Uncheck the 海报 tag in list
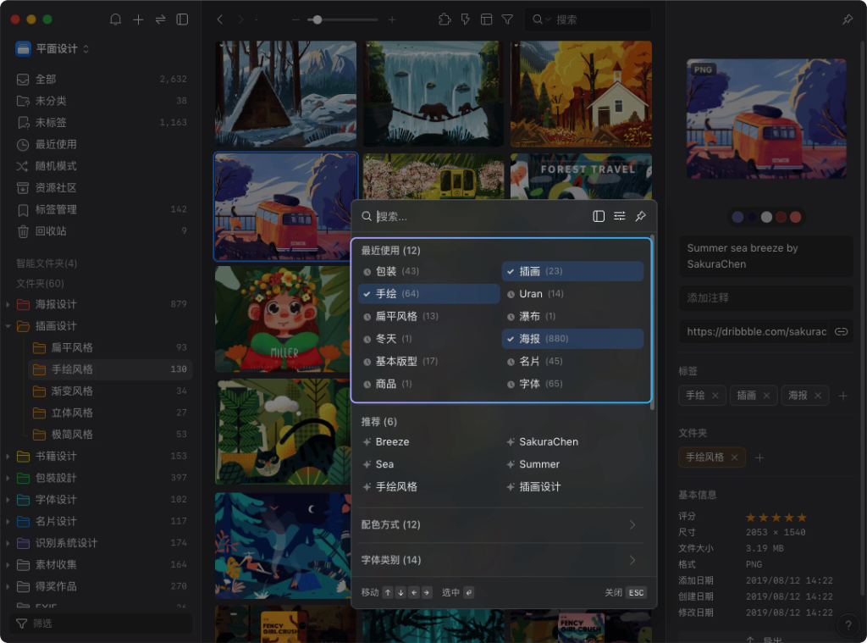 tap(572, 339)
